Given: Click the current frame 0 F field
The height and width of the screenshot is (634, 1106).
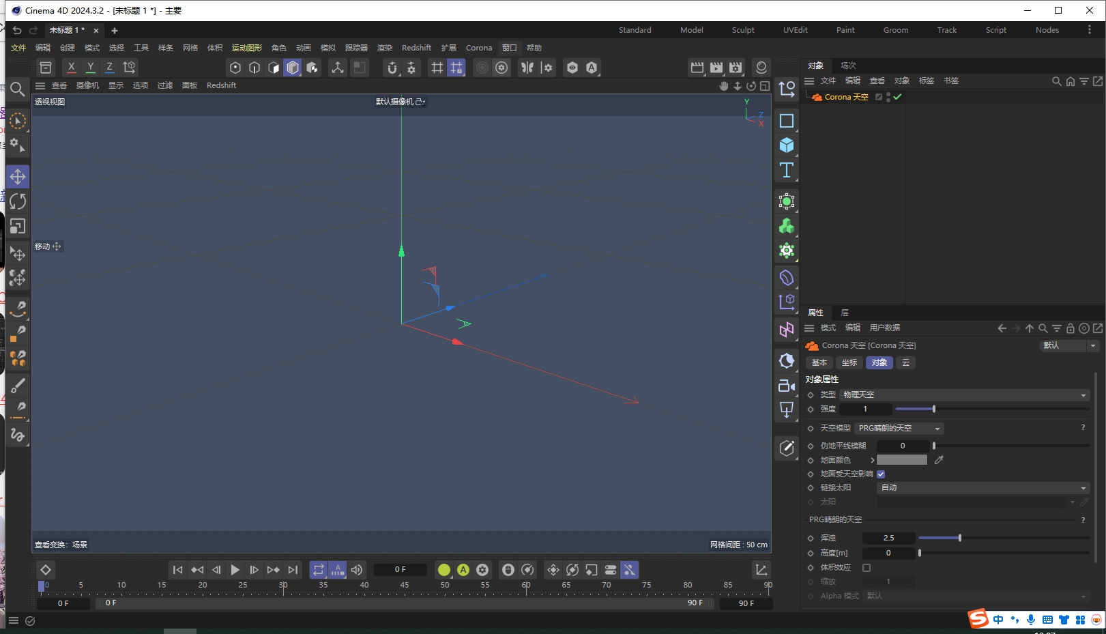Looking at the screenshot, I should point(401,570).
